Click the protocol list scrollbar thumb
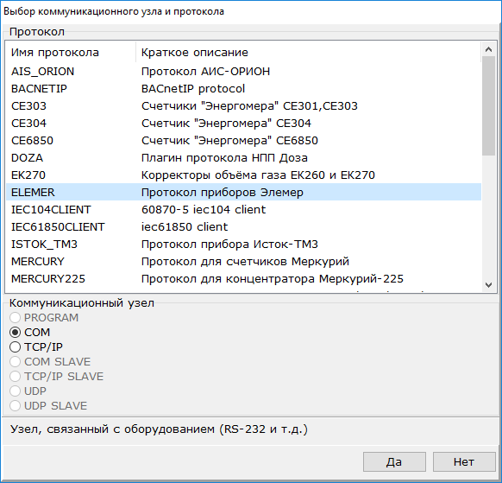The width and height of the screenshot is (502, 483). pos(488,105)
